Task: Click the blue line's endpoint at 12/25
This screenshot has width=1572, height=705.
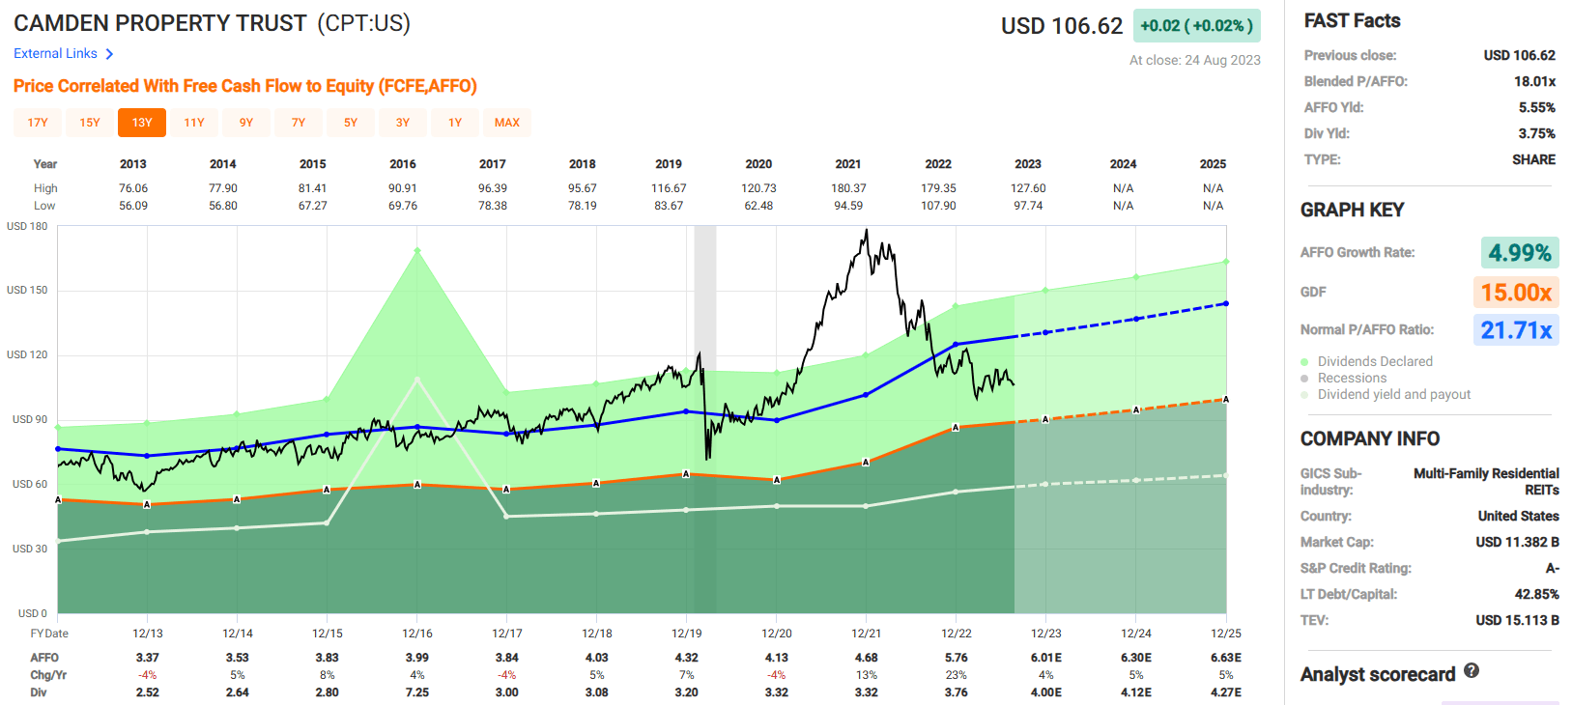Action: (x=1226, y=303)
